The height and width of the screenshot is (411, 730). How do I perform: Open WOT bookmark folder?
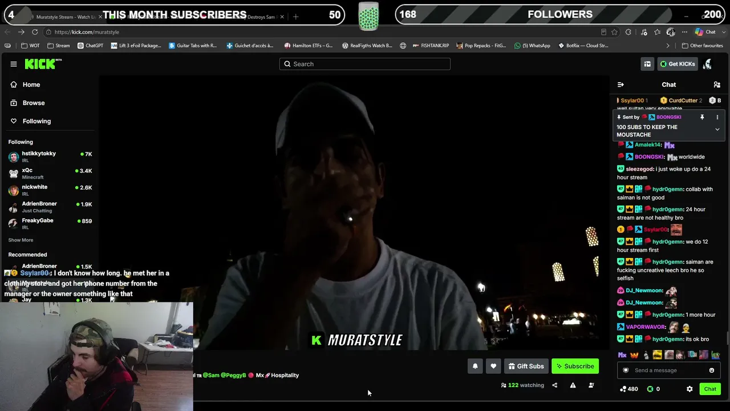31,46
